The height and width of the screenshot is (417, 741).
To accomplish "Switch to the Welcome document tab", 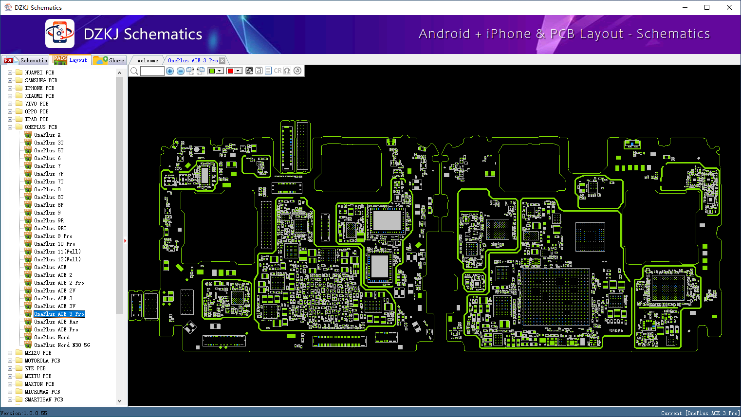I will (148, 60).
